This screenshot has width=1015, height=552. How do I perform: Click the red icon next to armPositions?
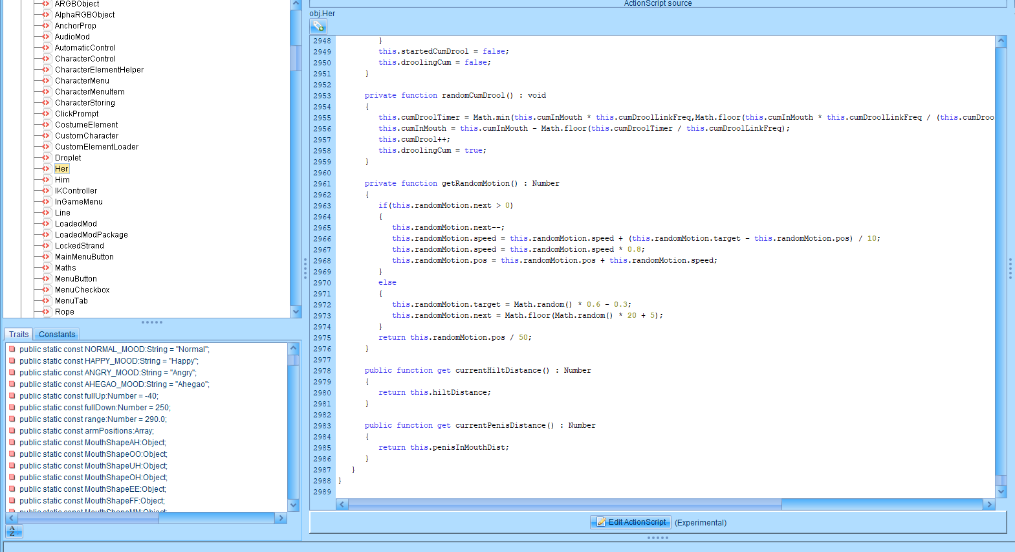pyautogui.click(x=12, y=431)
